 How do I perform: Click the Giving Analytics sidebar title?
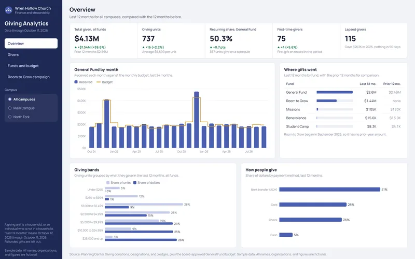point(26,23)
